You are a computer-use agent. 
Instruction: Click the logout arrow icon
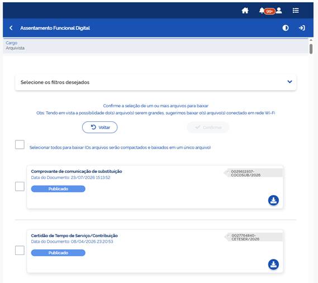coord(302,28)
